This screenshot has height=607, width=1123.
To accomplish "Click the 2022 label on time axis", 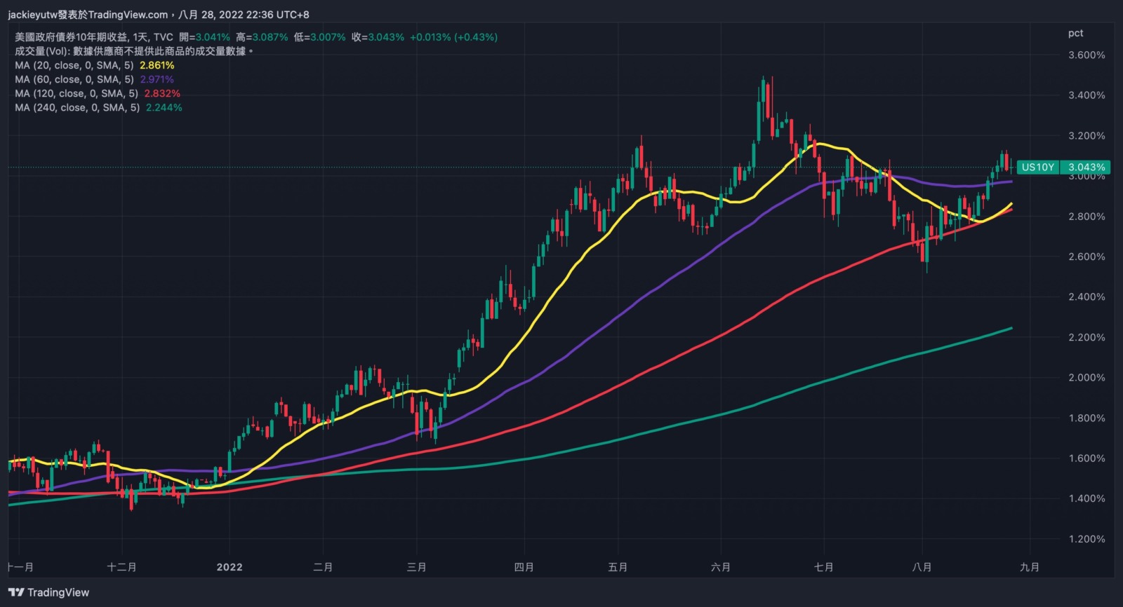I will [x=230, y=567].
